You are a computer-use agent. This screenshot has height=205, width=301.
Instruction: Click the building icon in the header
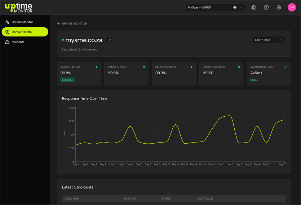tap(254, 8)
